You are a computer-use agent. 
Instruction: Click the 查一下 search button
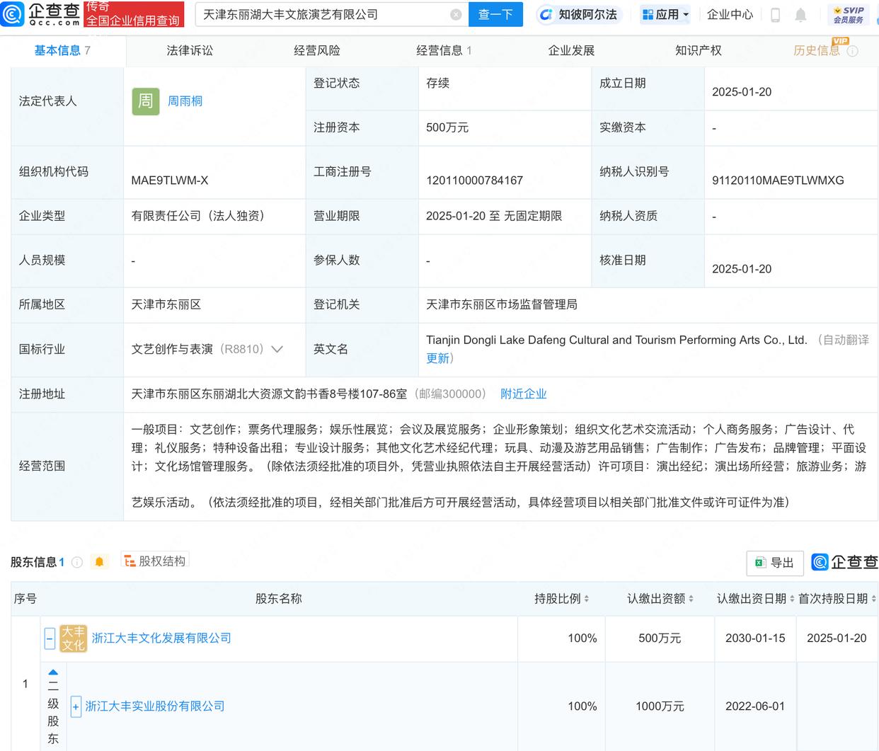(x=495, y=14)
